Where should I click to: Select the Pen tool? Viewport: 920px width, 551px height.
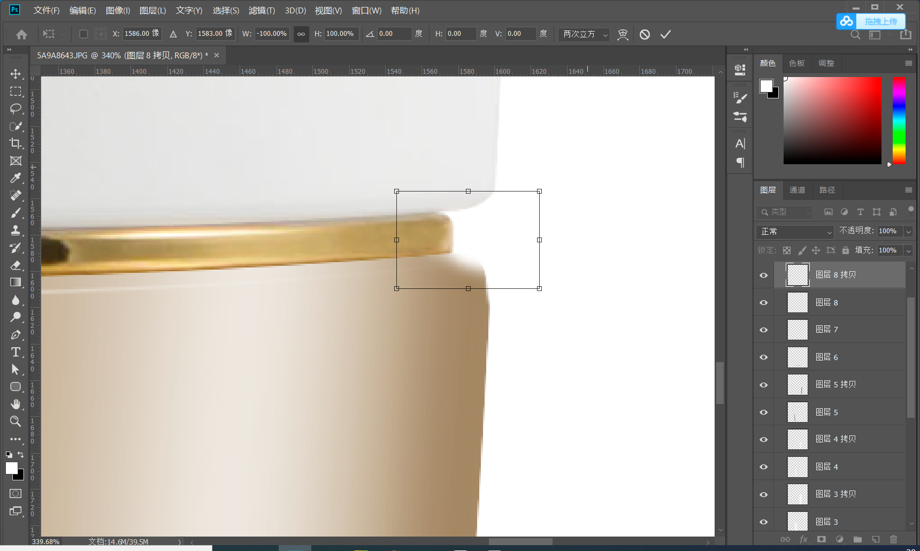pos(16,335)
